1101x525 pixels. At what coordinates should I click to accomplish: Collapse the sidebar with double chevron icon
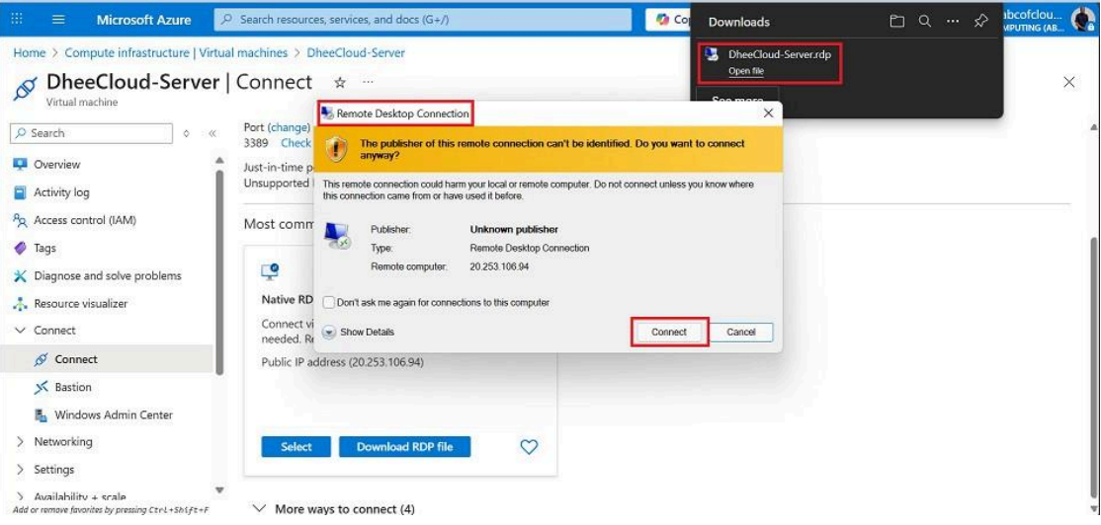(x=212, y=133)
